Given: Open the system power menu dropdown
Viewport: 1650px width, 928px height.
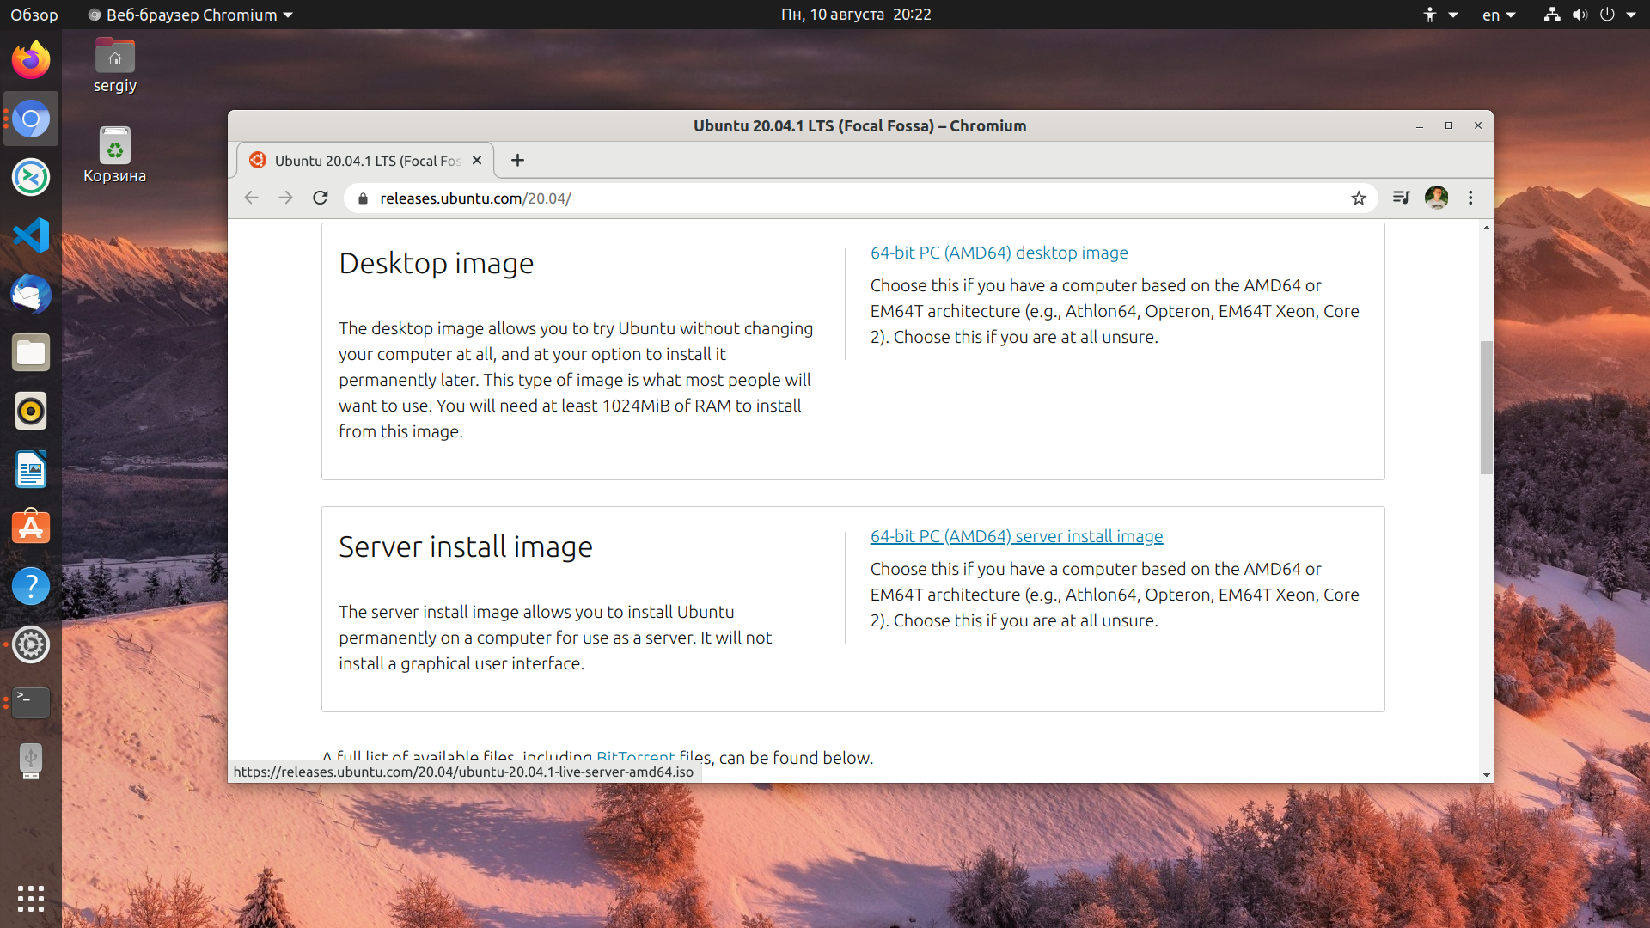Looking at the screenshot, I should pos(1618,15).
